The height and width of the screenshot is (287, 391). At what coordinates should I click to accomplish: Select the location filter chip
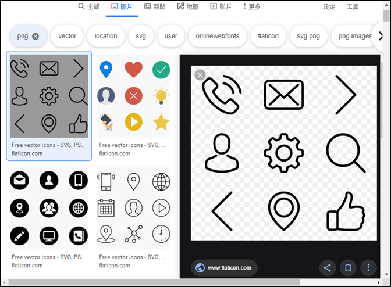[x=106, y=36]
